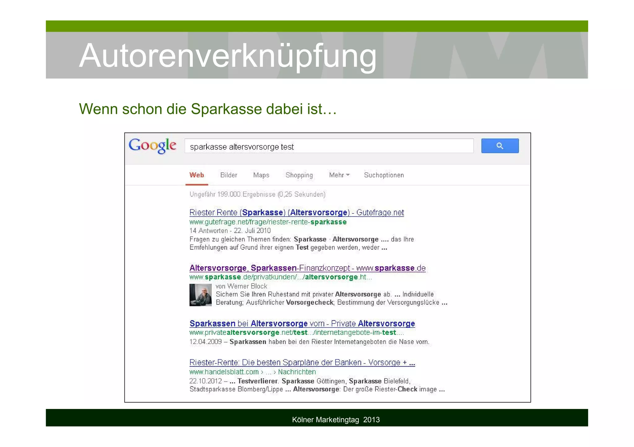Click the snippet starting 'Sichern Sie Ihren Ruhestand'
The image size is (634, 447).
click(x=332, y=298)
